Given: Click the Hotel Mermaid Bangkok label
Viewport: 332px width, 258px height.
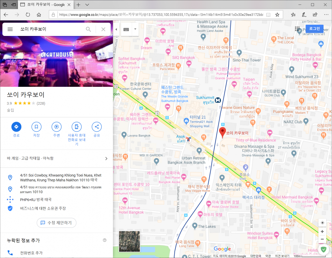Looking at the screenshot, I should coord(292,197).
